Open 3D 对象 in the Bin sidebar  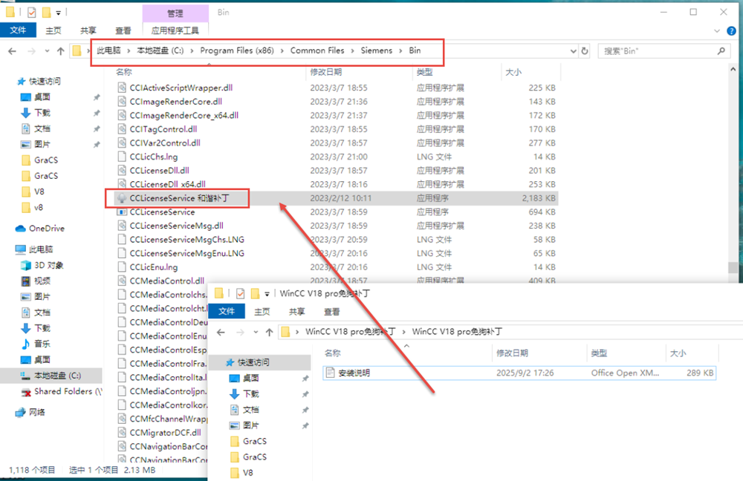point(48,265)
